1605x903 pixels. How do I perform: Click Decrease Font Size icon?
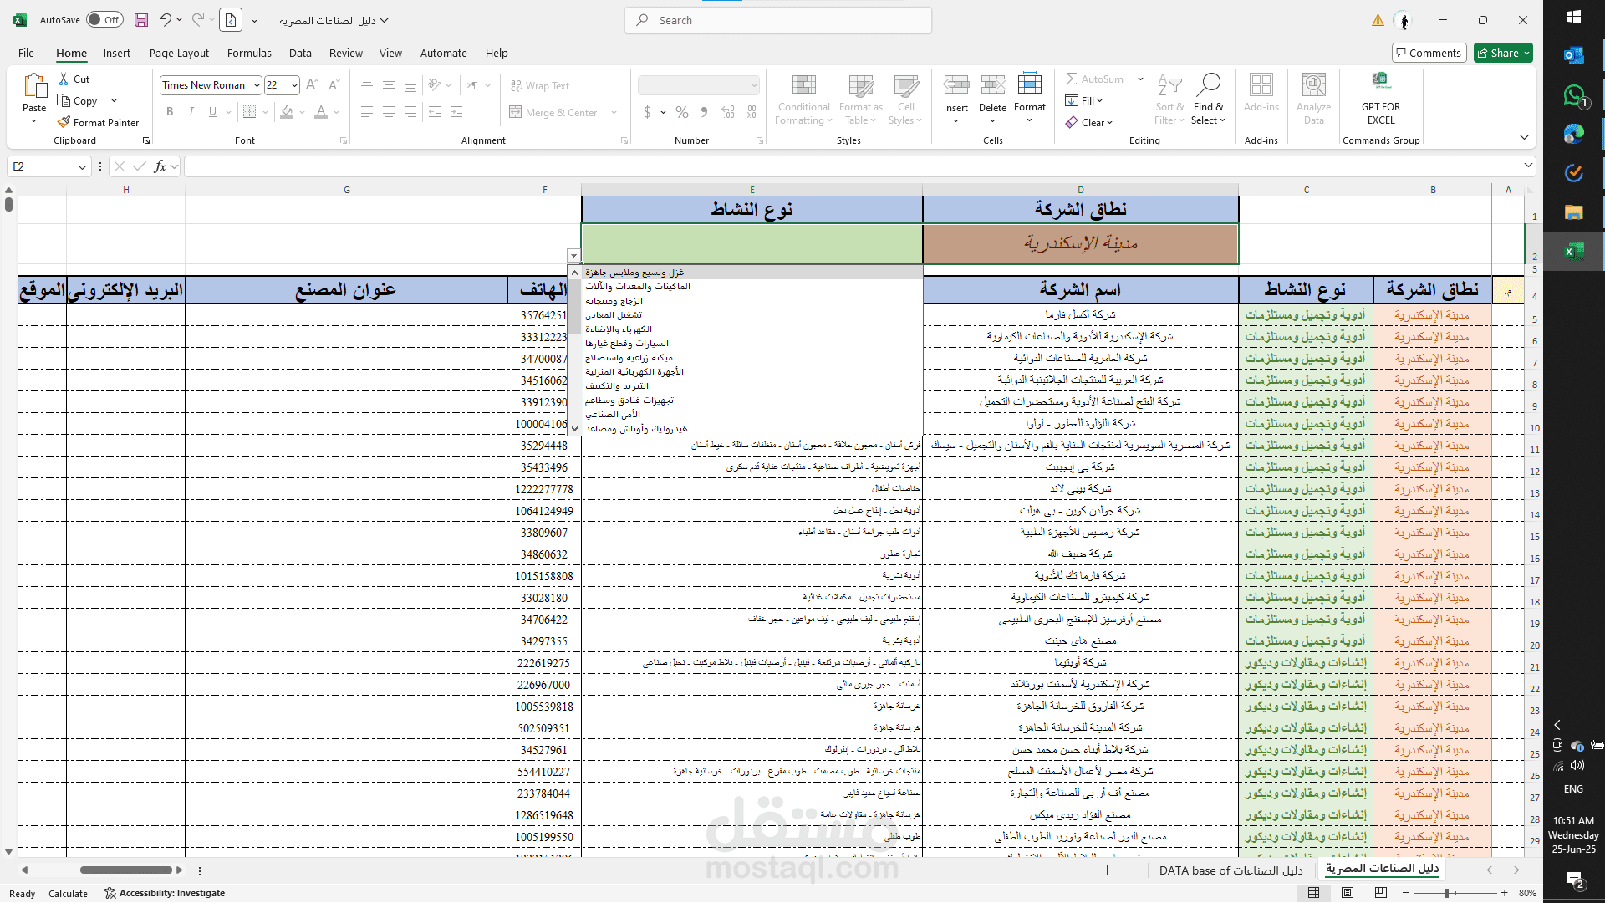tap(334, 84)
